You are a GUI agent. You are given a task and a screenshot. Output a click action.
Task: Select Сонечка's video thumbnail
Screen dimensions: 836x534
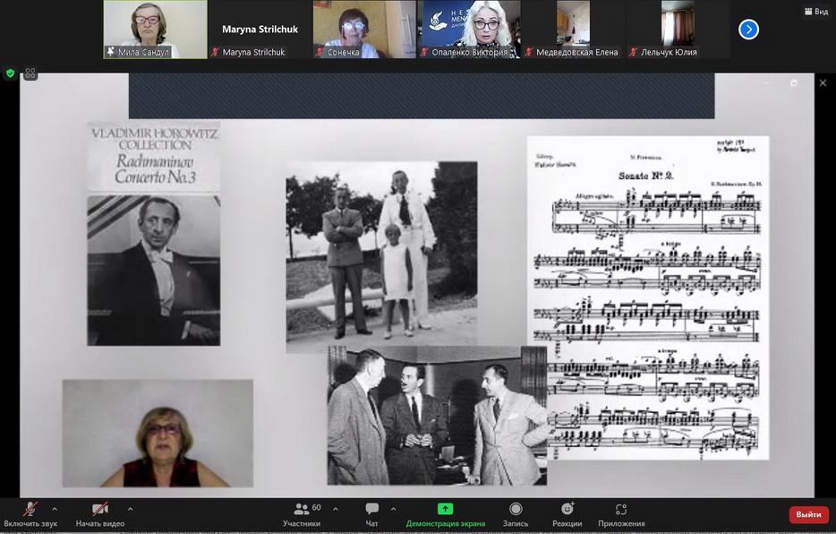click(364, 30)
